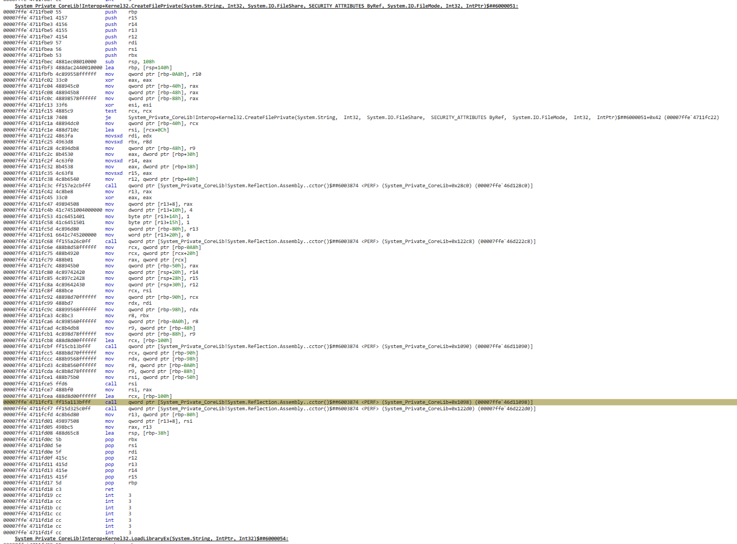The height and width of the screenshot is (544, 737).
Task: Select the 'pop rbx' instruction line
Action: click(70, 440)
